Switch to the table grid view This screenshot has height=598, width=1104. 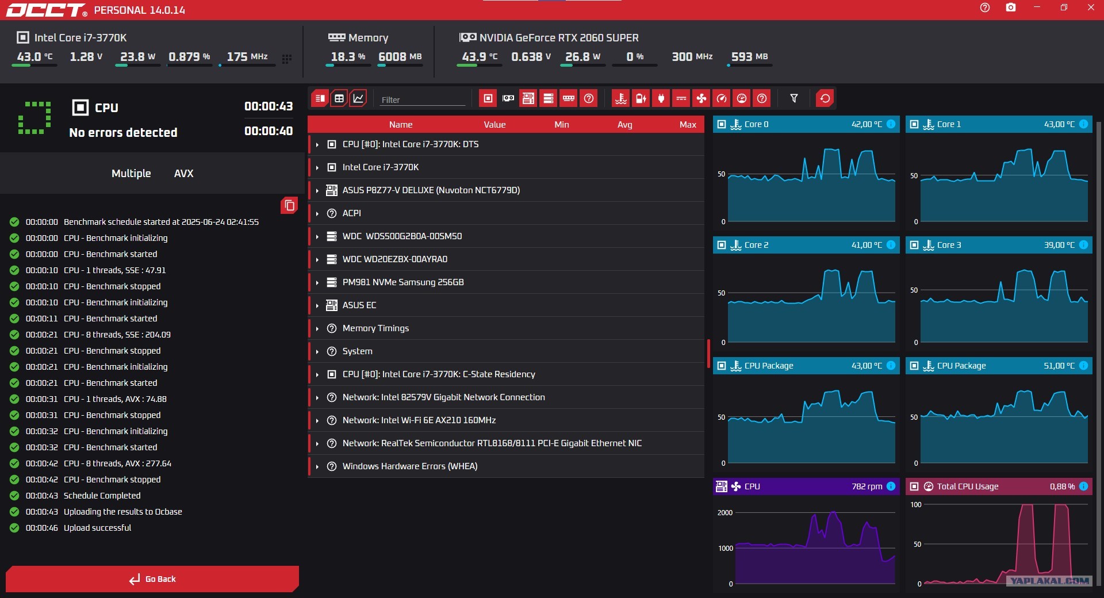click(339, 98)
